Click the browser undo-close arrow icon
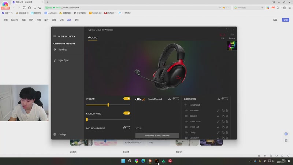Image resolution: width=293 pixels, height=165 pixels. [34, 8]
